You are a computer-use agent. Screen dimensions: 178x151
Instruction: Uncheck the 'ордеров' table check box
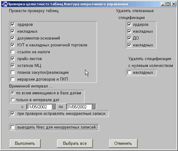[x=13, y=25]
